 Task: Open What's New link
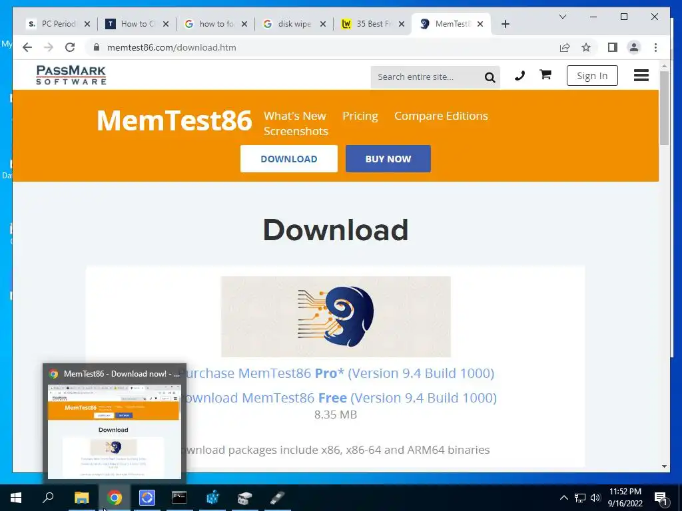(x=295, y=116)
